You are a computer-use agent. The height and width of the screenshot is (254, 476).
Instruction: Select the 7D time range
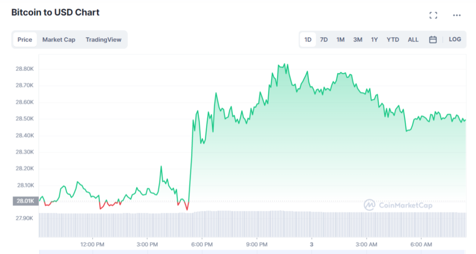(x=324, y=40)
